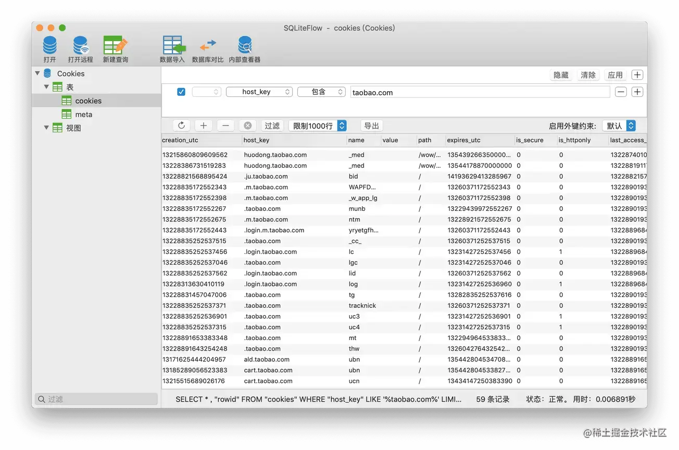Image resolution: width=679 pixels, height=450 pixels.
Task: Click the 清除 clear filters button
Action: coord(588,75)
